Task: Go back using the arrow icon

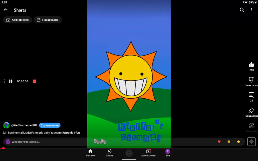Action: (6, 10)
